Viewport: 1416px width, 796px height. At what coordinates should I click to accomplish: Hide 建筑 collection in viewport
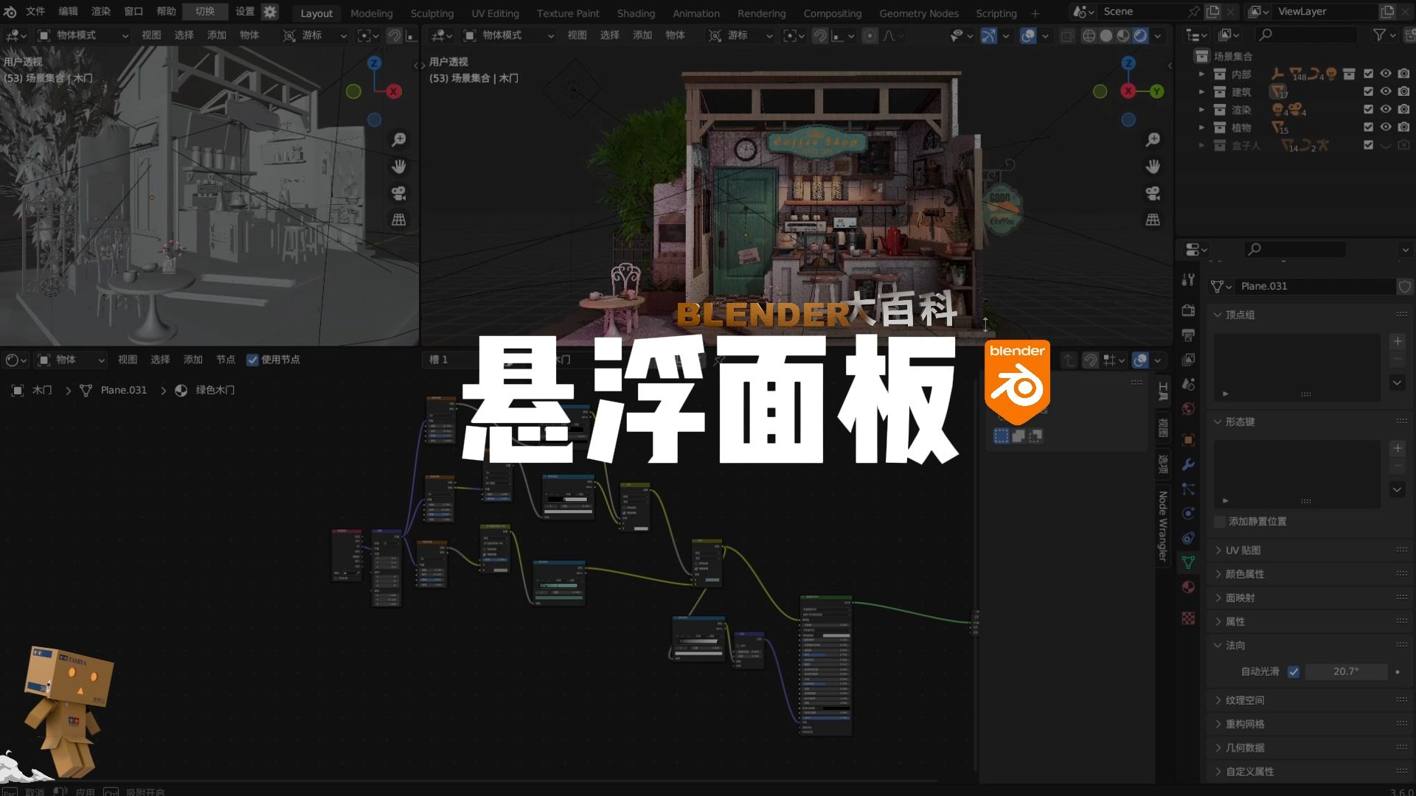[x=1386, y=91]
